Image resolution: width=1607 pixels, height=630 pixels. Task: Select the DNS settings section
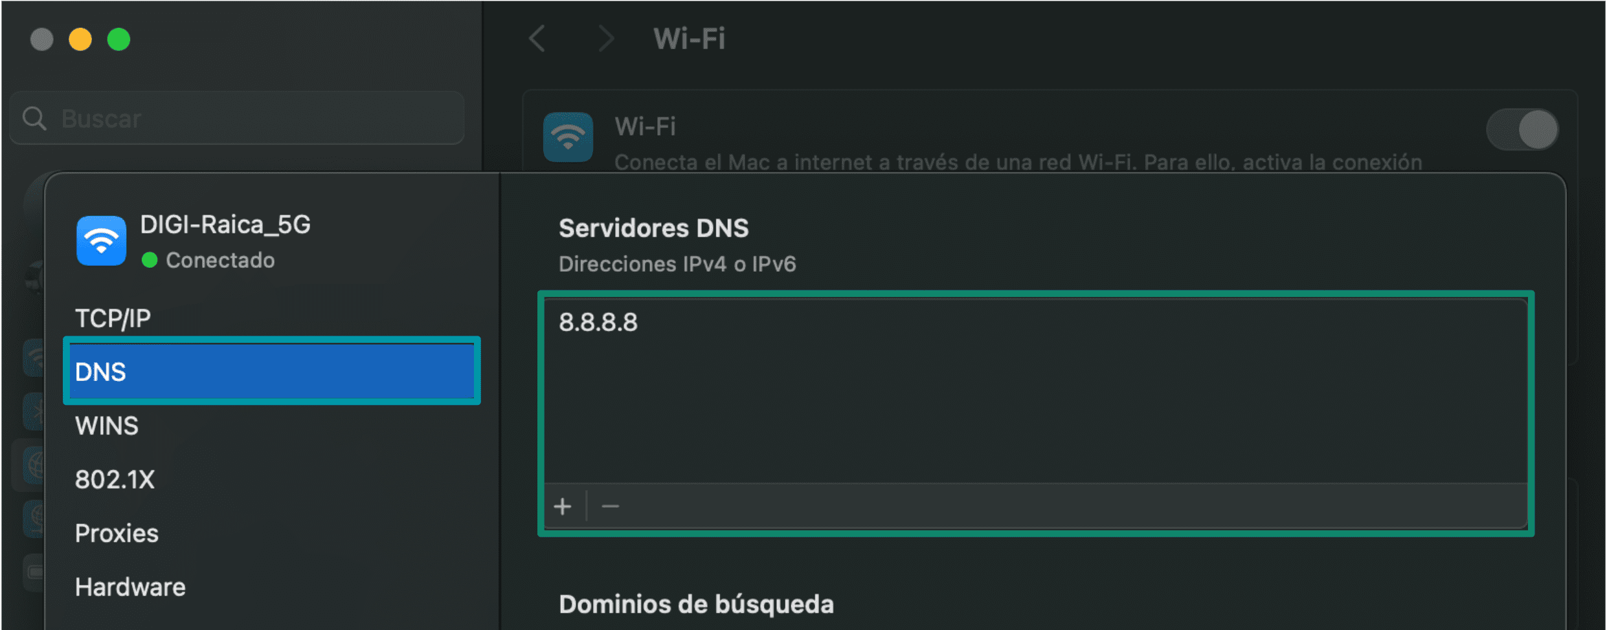(271, 371)
